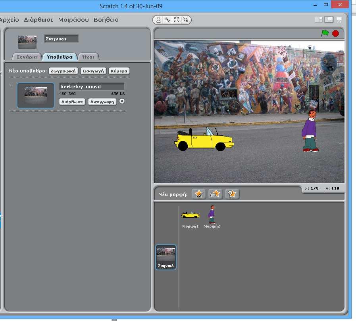This screenshot has height=321, width=356.
Task: Maximize the Scratch window
Action: click(326, 4)
